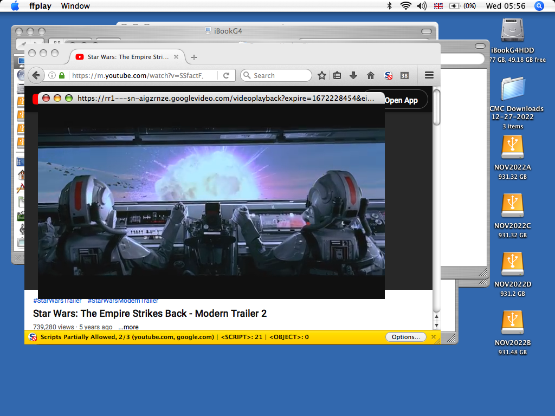This screenshot has width=555, height=416.
Task: Open the browser hamburger menu
Action: (x=429, y=75)
